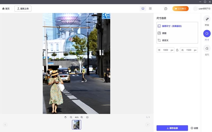The height and width of the screenshot is (132, 212).
Task: Click the zoom out magnifier icon
Action: (x=71, y=117)
